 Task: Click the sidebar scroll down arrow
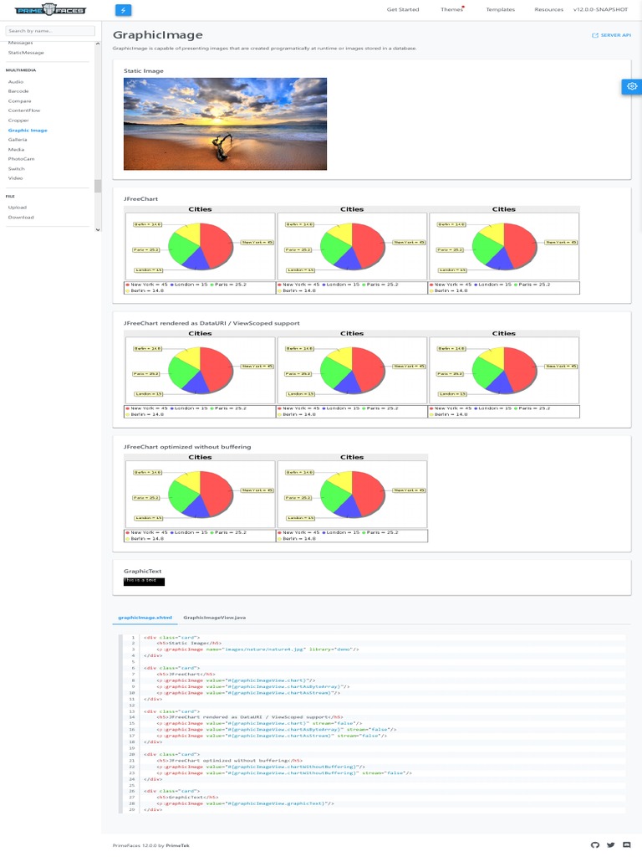[x=98, y=229]
